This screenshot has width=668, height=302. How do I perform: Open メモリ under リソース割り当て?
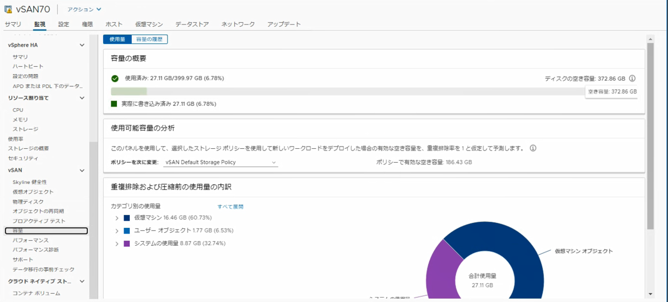20,119
